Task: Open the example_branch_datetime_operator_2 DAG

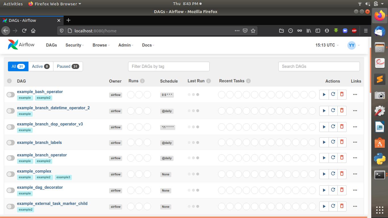Action: [x=53, y=108]
